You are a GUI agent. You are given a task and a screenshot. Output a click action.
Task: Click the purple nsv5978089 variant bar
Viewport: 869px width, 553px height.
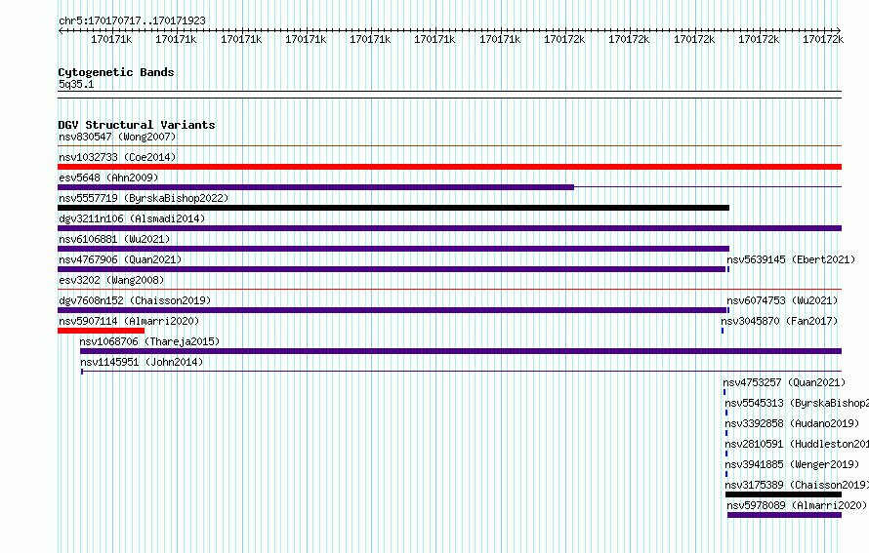[785, 515]
